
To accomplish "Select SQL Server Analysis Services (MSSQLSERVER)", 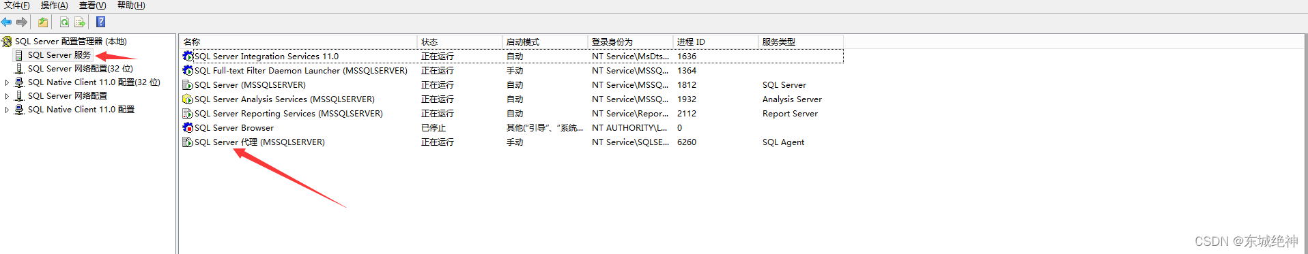I will coord(285,99).
